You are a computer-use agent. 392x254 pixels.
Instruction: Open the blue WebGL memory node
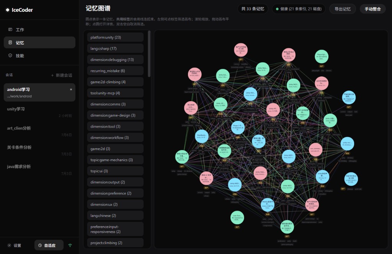point(268,205)
